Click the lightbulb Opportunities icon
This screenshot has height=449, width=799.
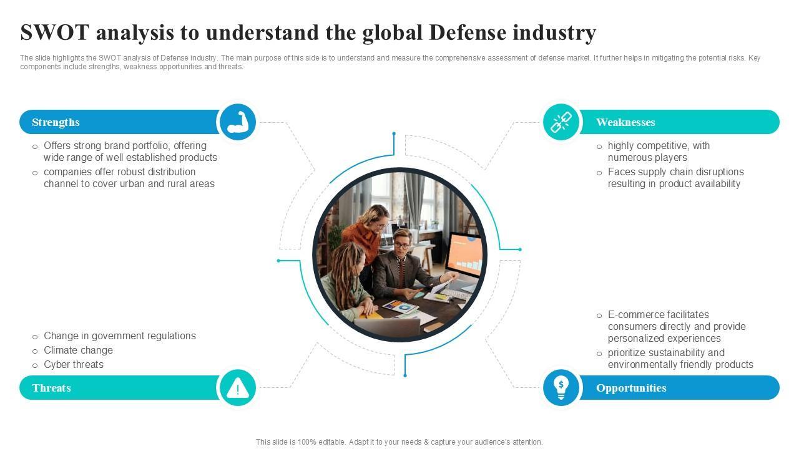coord(561,388)
